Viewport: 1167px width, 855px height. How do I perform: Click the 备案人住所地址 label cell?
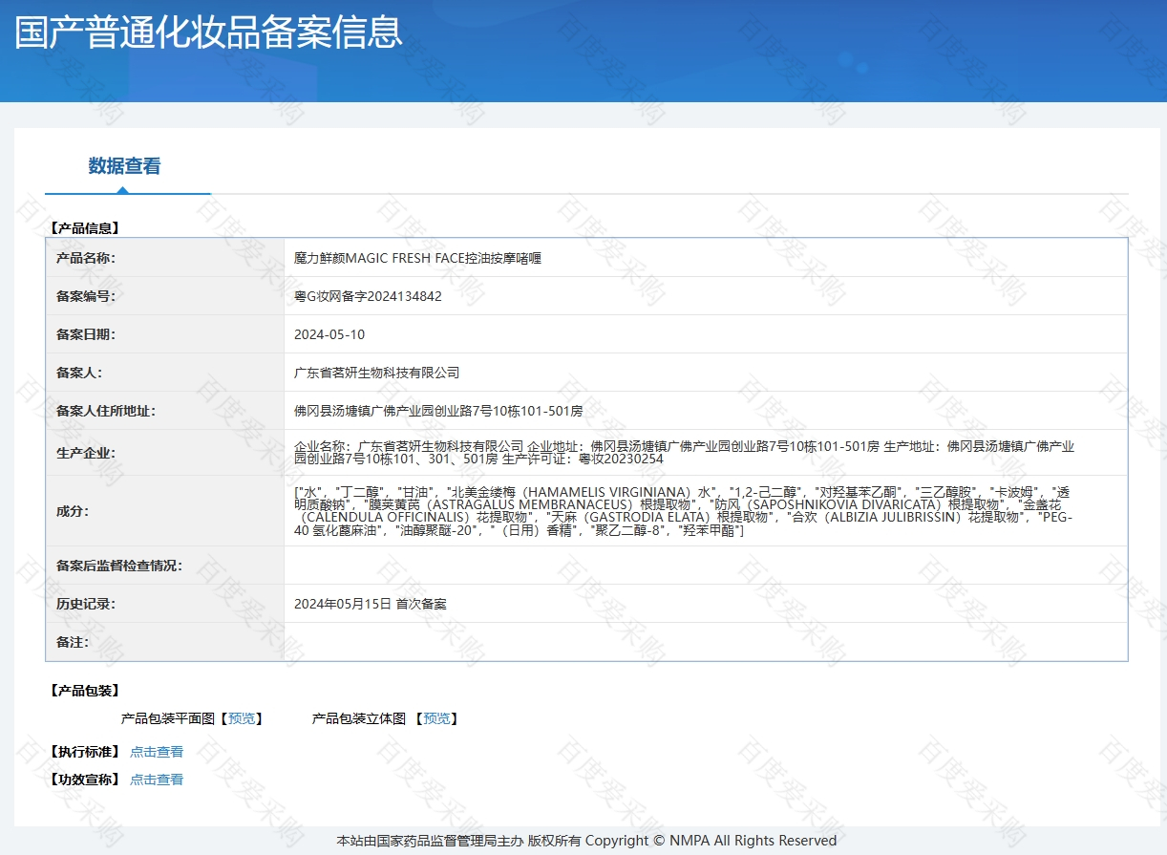(165, 411)
